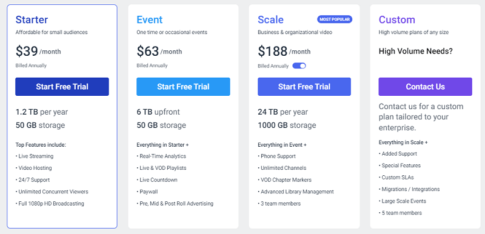Screen dimensions: 485x234
Task: Click the $39 /month price
Action: coord(38,52)
